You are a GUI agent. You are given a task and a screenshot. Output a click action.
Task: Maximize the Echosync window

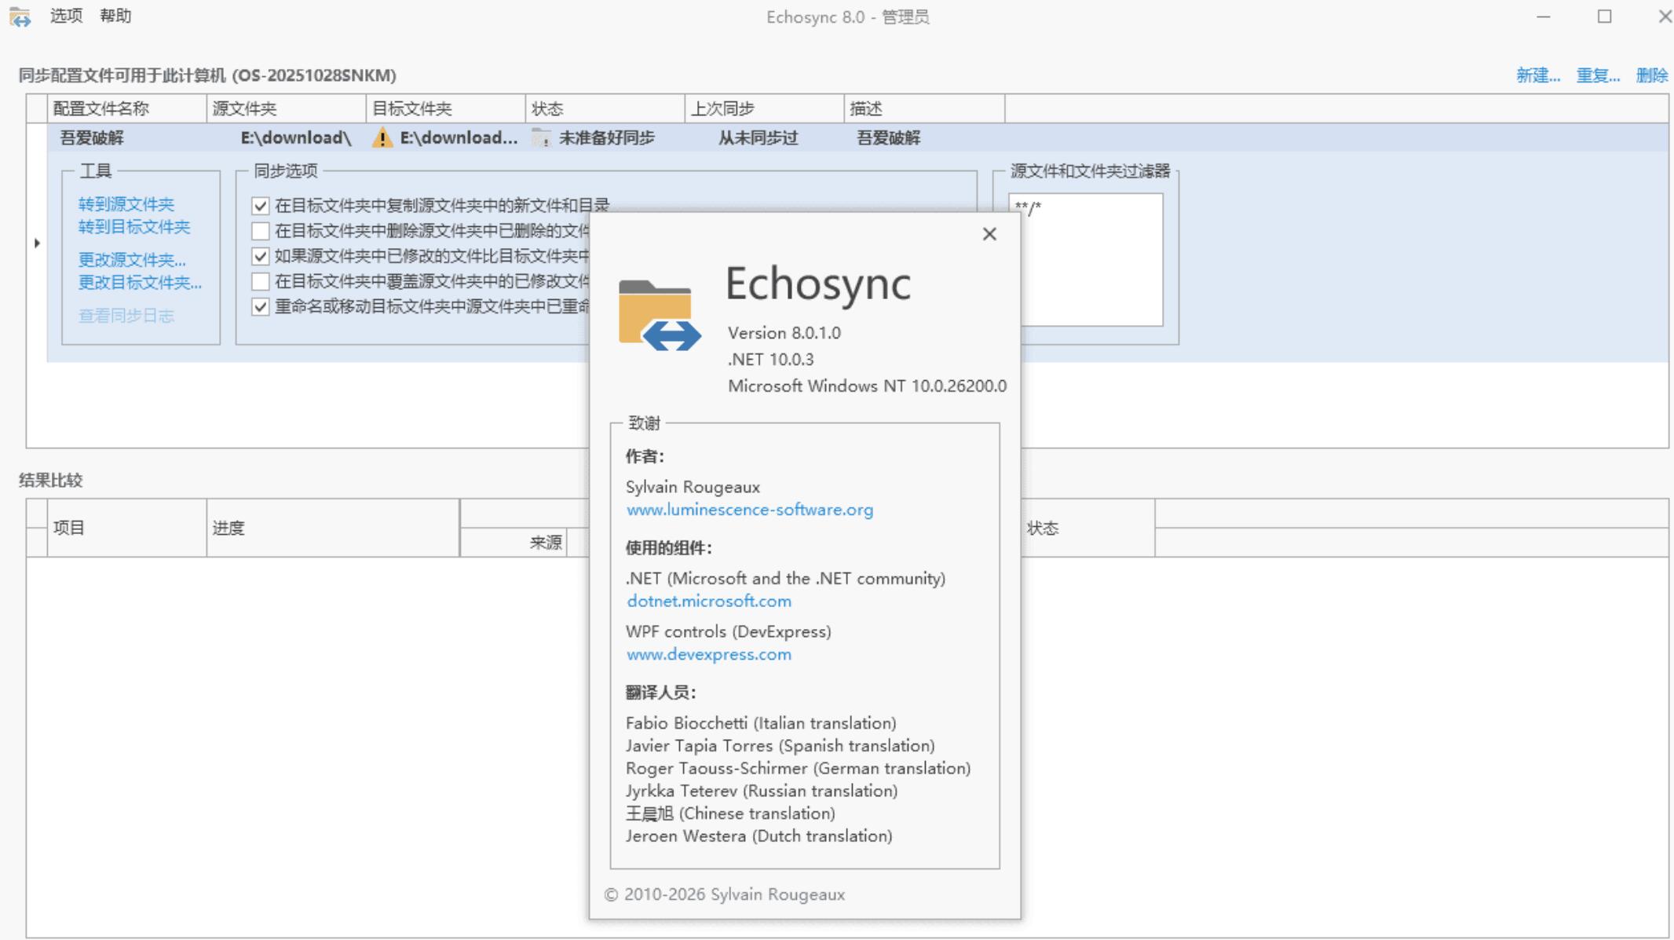point(1604,16)
